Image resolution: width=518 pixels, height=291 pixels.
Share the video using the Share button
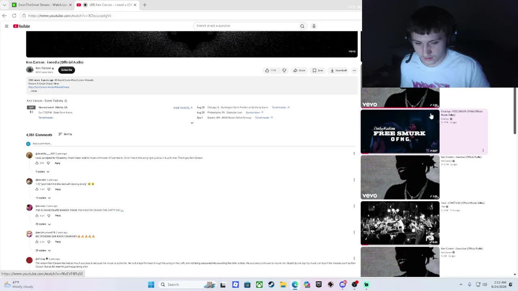point(299,70)
